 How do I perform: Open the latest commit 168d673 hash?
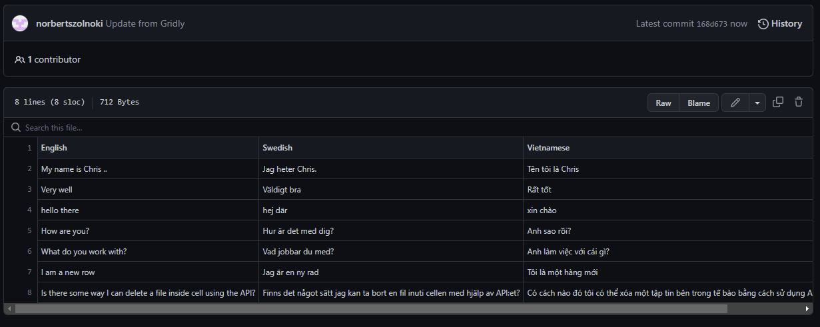[x=712, y=24]
